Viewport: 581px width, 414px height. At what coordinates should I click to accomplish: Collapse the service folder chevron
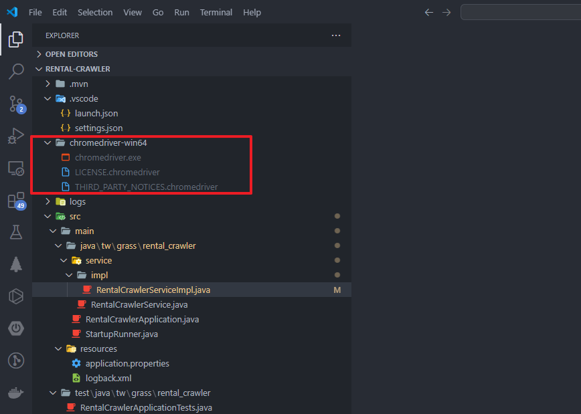[64, 260]
